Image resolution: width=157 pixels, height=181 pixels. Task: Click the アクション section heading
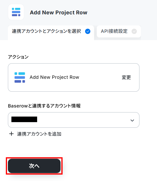coord(18,57)
